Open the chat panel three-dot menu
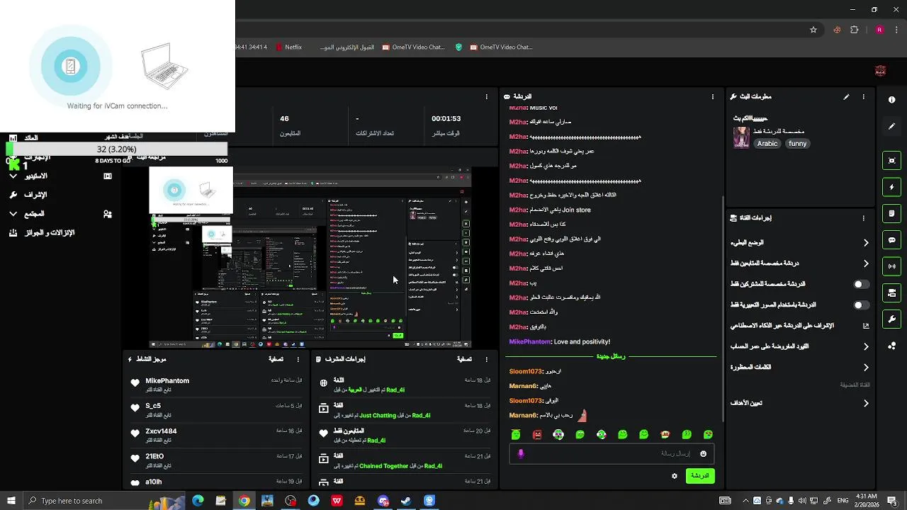Image resolution: width=907 pixels, height=510 pixels. (713, 97)
